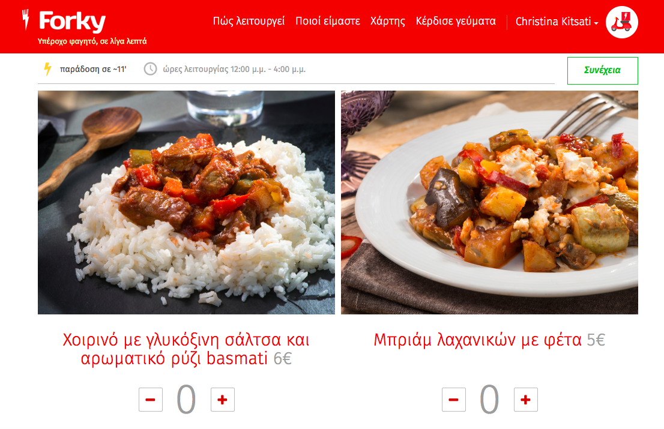Image resolution: width=664 pixels, height=429 pixels.
Task: Open the briam vegetables with feta photo
Action: pyautogui.click(x=489, y=202)
